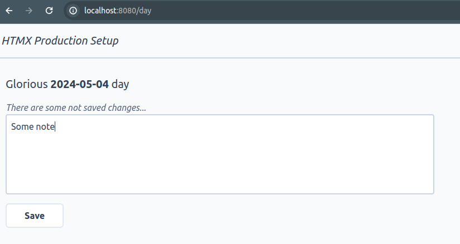Click the word 'day' in the heading
Screen dimensions: 460x244
click(120, 84)
